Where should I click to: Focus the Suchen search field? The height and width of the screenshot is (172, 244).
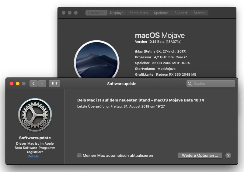click(211, 84)
